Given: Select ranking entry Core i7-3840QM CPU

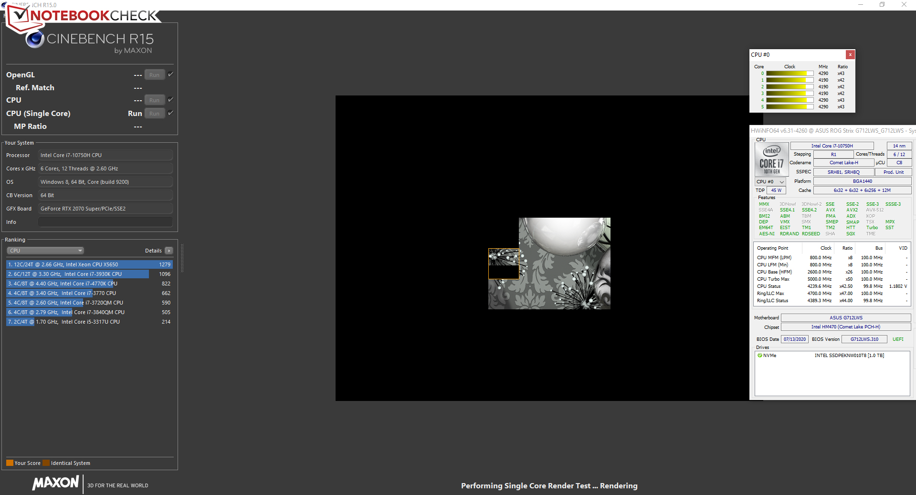Looking at the screenshot, I should click(x=89, y=312).
